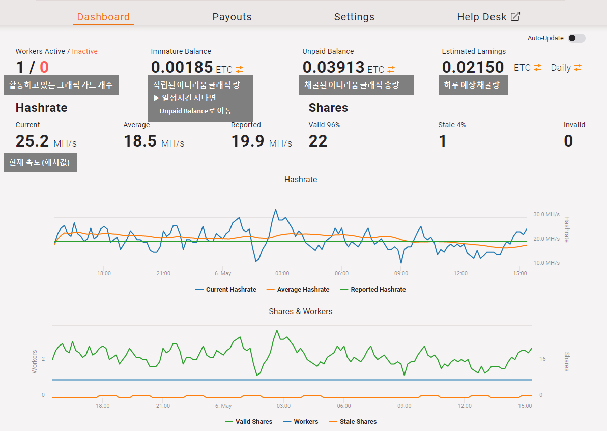The image size is (607, 431).
Task: Switch to the Payouts tab
Action: click(232, 17)
